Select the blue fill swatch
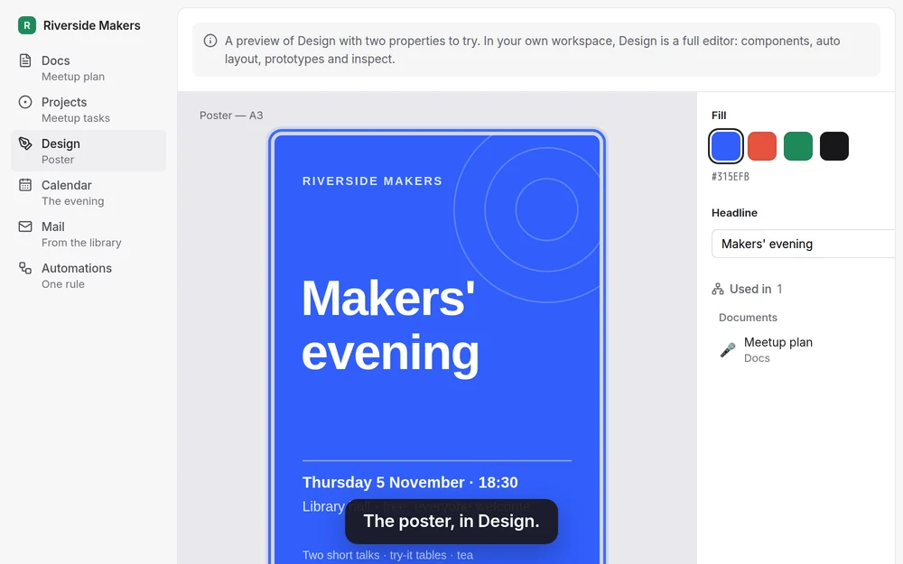The height and width of the screenshot is (564, 903). pos(726,146)
